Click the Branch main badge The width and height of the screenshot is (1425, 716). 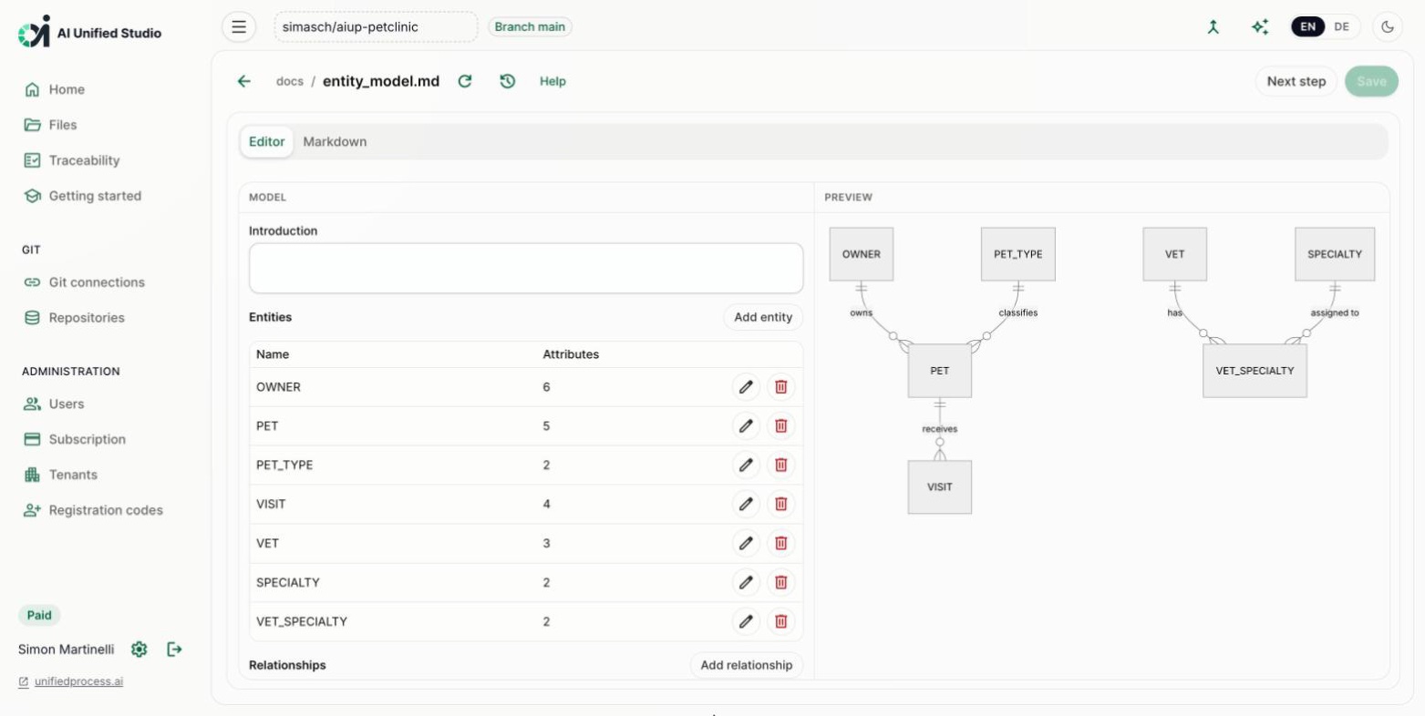point(530,26)
